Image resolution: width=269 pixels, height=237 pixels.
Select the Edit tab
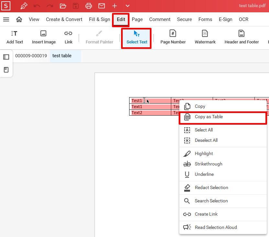(x=121, y=19)
